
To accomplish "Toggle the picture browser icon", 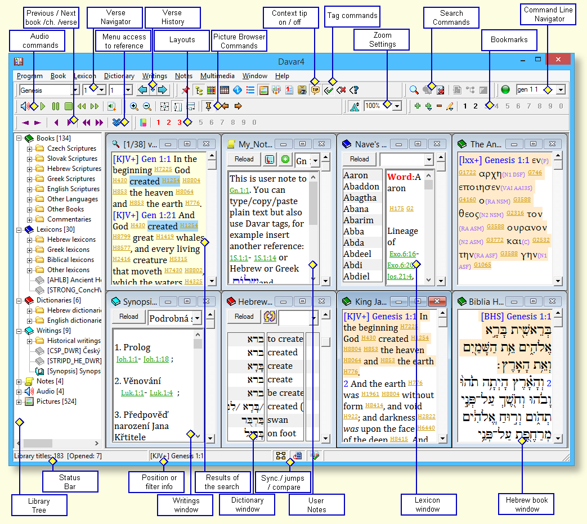I will point(264,90).
